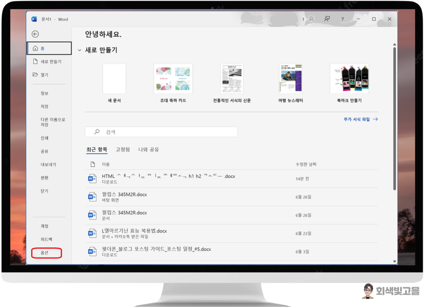Choose 다른 이름으로 저장

53,122
